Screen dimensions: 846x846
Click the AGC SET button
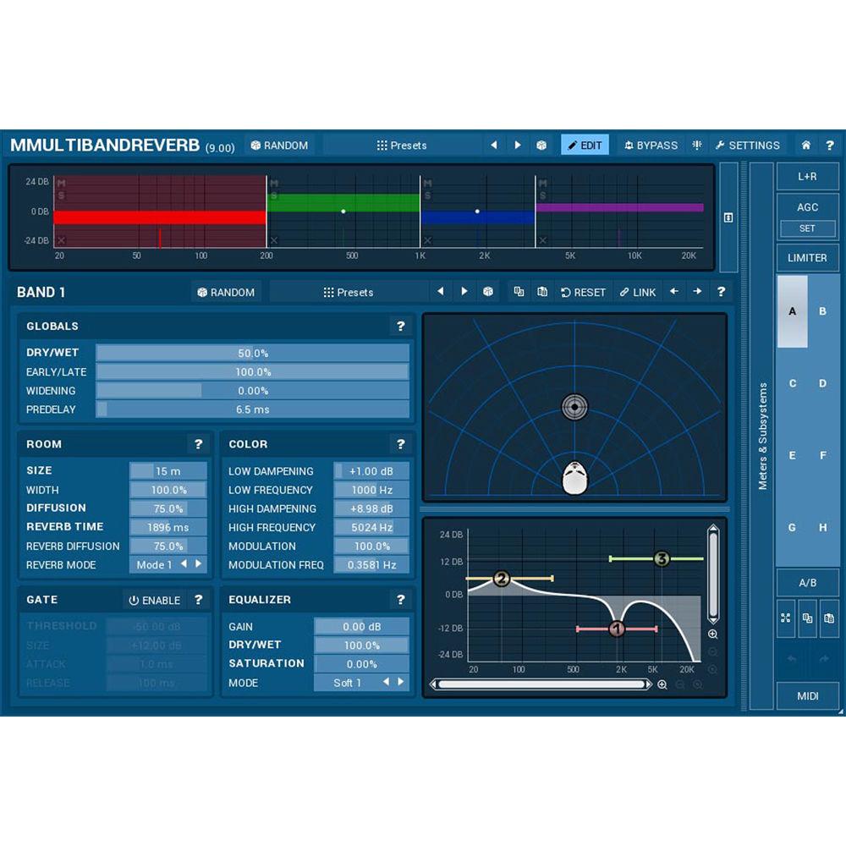click(807, 228)
